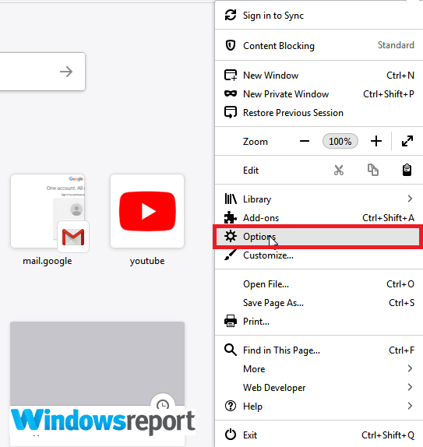Open a New Private Window
Screen dimensions: 423x447
click(x=319, y=93)
